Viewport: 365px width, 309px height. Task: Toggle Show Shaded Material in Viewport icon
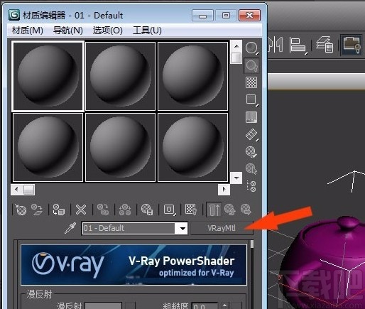191,210
